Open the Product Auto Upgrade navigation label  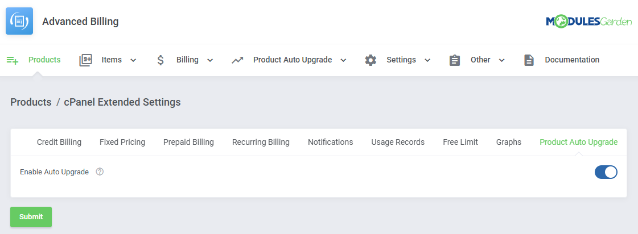click(x=293, y=60)
